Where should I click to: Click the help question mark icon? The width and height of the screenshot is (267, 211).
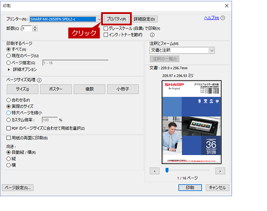pyautogui.click(x=223, y=18)
